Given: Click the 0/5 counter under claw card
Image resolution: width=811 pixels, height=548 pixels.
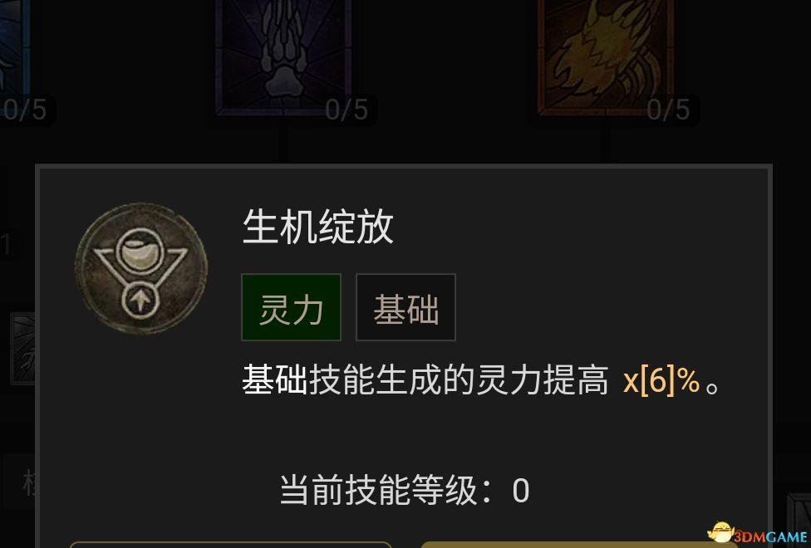Looking at the screenshot, I should pyautogui.click(x=347, y=110).
